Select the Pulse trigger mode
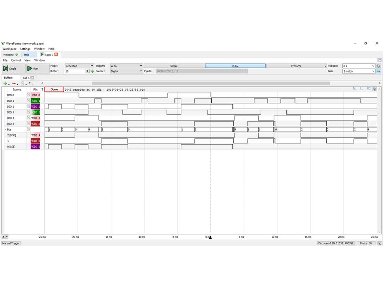The width and height of the screenshot is (383, 287). tap(235, 66)
